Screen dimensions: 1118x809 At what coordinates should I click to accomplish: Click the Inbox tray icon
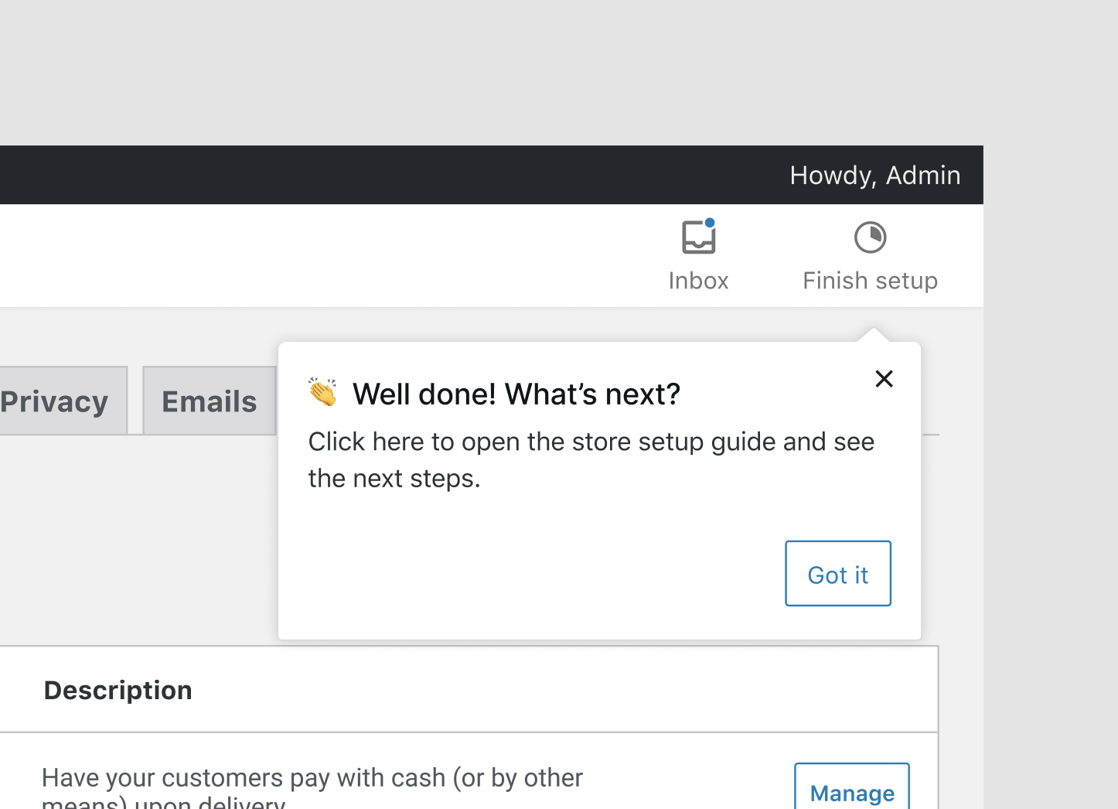pos(698,237)
